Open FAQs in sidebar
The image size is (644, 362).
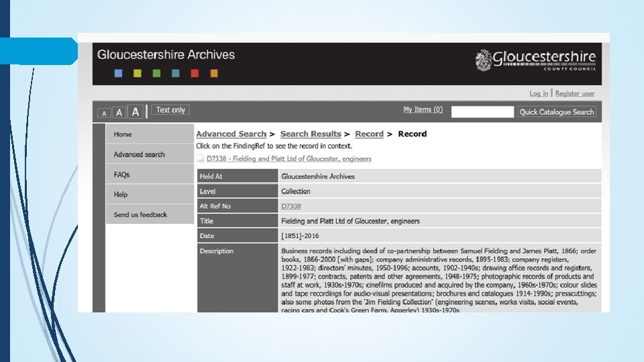tap(150, 174)
